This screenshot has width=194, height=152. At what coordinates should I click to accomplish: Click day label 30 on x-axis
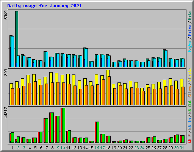176,148
